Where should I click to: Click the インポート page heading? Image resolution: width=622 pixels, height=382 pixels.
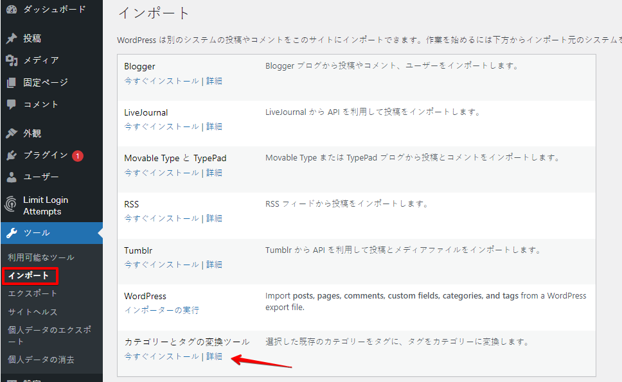[x=154, y=13]
